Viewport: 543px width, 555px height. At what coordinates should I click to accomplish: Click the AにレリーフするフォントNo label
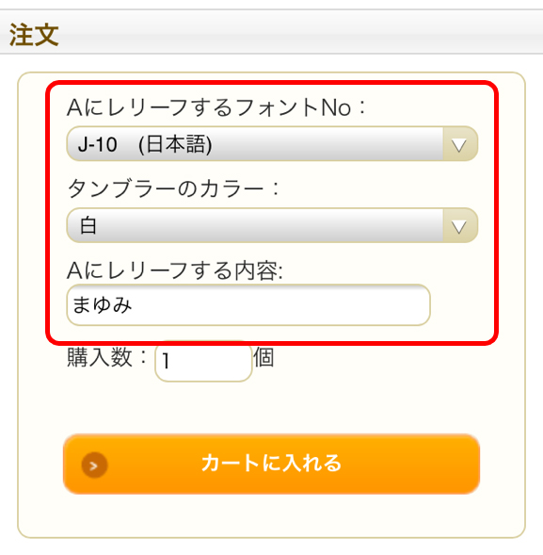(x=216, y=107)
